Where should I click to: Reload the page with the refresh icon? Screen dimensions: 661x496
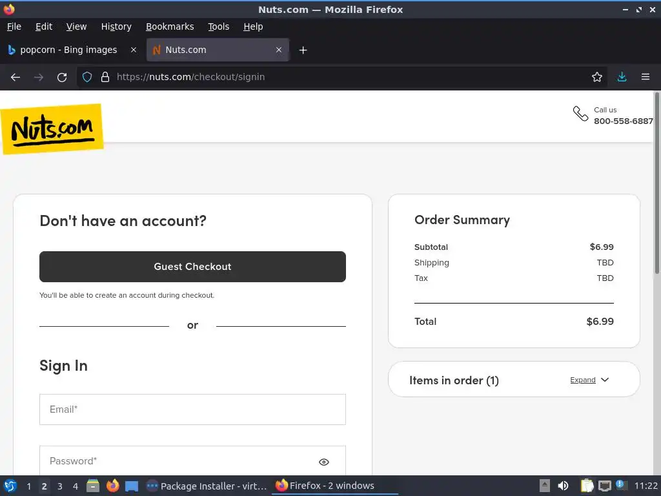click(x=62, y=77)
